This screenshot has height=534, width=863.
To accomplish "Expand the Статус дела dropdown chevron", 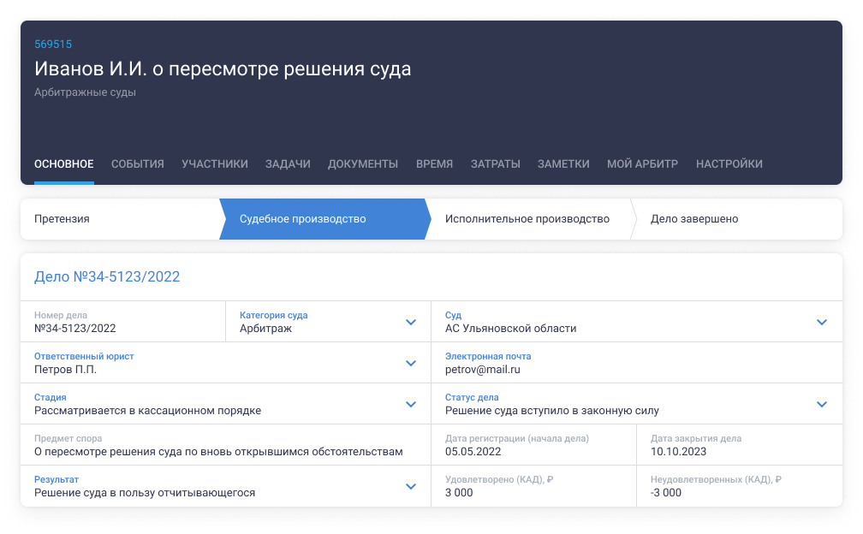I will pyautogui.click(x=822, y=404).
